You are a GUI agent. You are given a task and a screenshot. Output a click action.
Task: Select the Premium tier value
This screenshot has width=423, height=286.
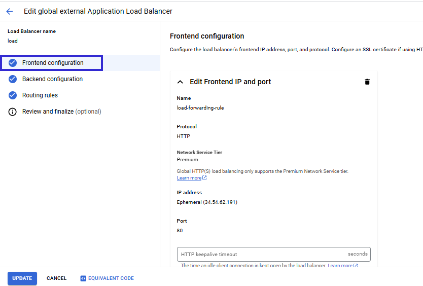(x=188, y=159)
